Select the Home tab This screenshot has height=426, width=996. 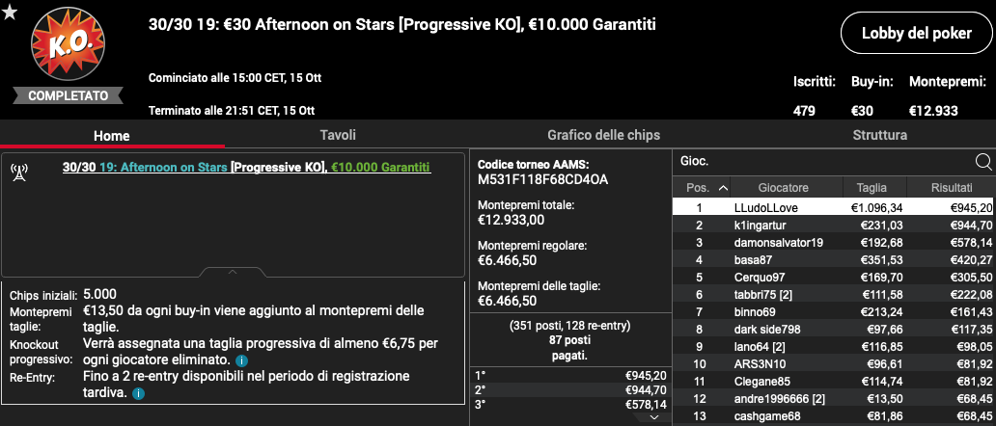pos(112,136)
